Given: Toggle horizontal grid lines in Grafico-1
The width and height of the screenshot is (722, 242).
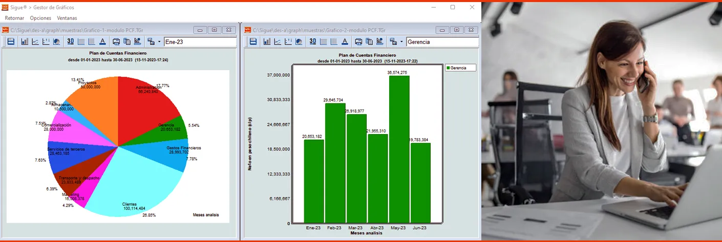Looking at the screenshot, I should pos(81,41).
